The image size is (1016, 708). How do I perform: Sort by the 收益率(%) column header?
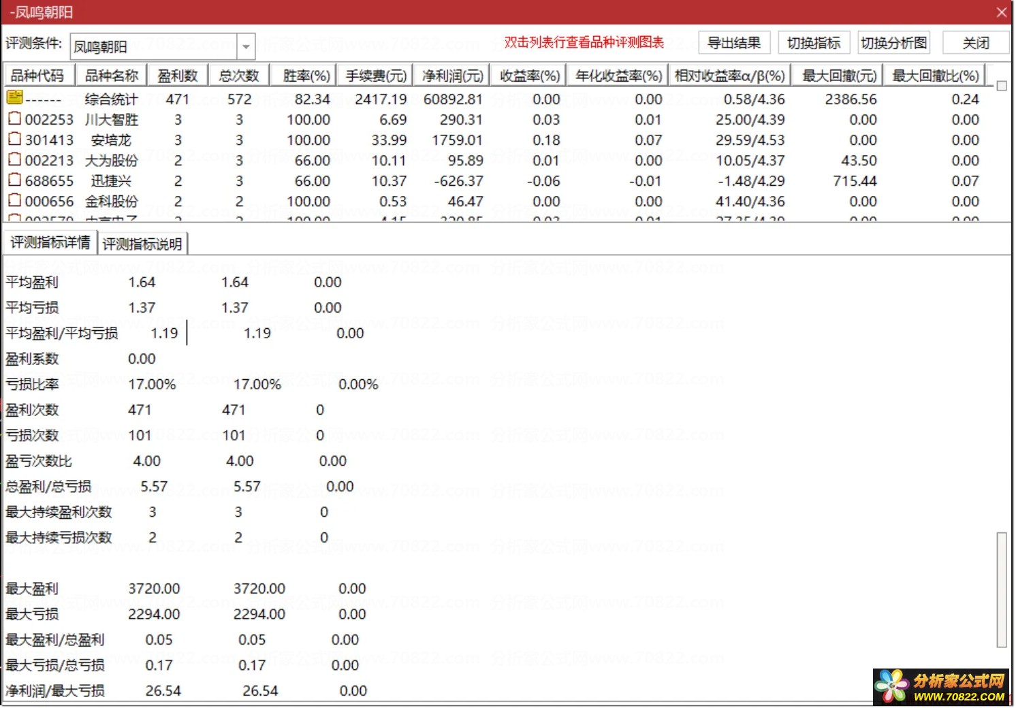(x=530, y=75)
